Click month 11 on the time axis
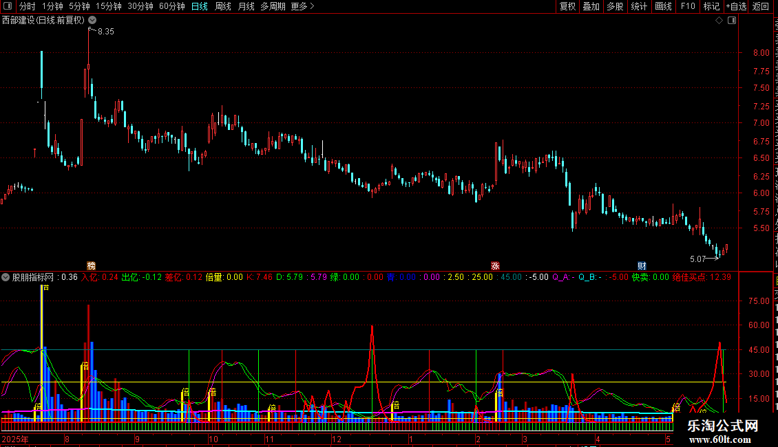This screenshot has height=447, width=778. [x=269, y=439]
